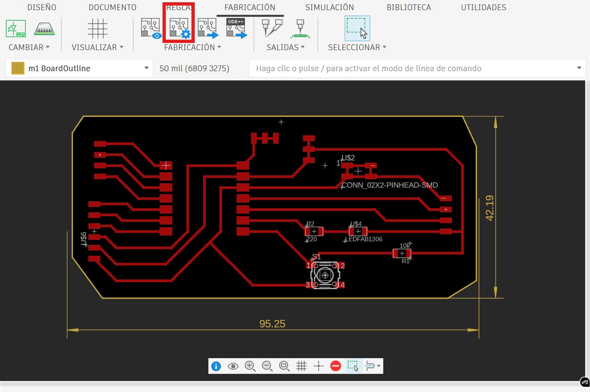The image size is (590, 392).
Task: Switch to the DOCUMENTO tab
Action: coord(113,7)
